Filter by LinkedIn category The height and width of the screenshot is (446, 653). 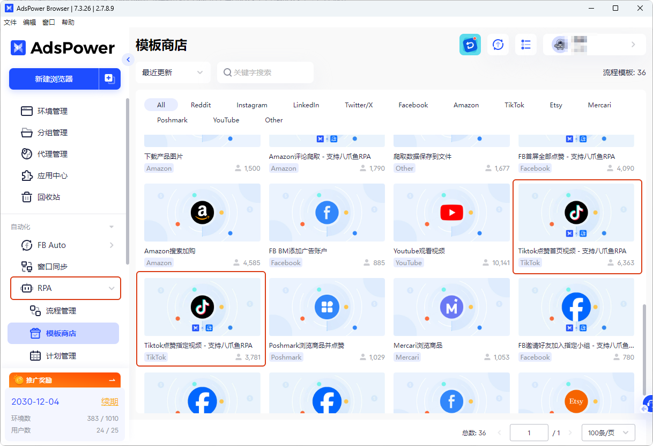[x=306, y=105]
